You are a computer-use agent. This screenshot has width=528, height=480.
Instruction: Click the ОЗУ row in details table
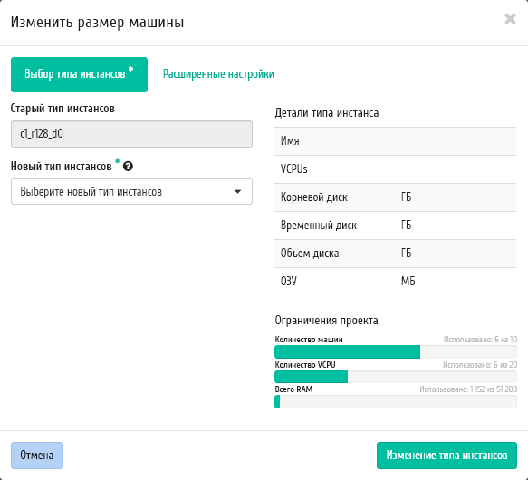pos(396,282)
